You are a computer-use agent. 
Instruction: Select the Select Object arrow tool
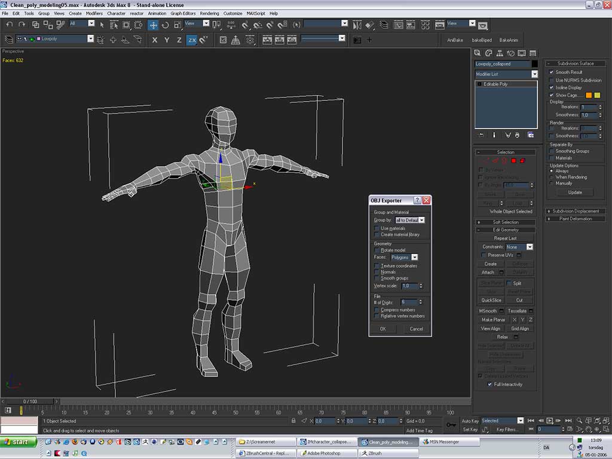pyautogui.click(x=102, y=25)
